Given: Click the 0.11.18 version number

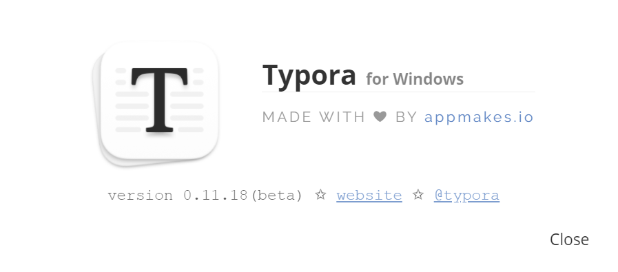Looking at the screenshot, I should (x=216, y=195).
